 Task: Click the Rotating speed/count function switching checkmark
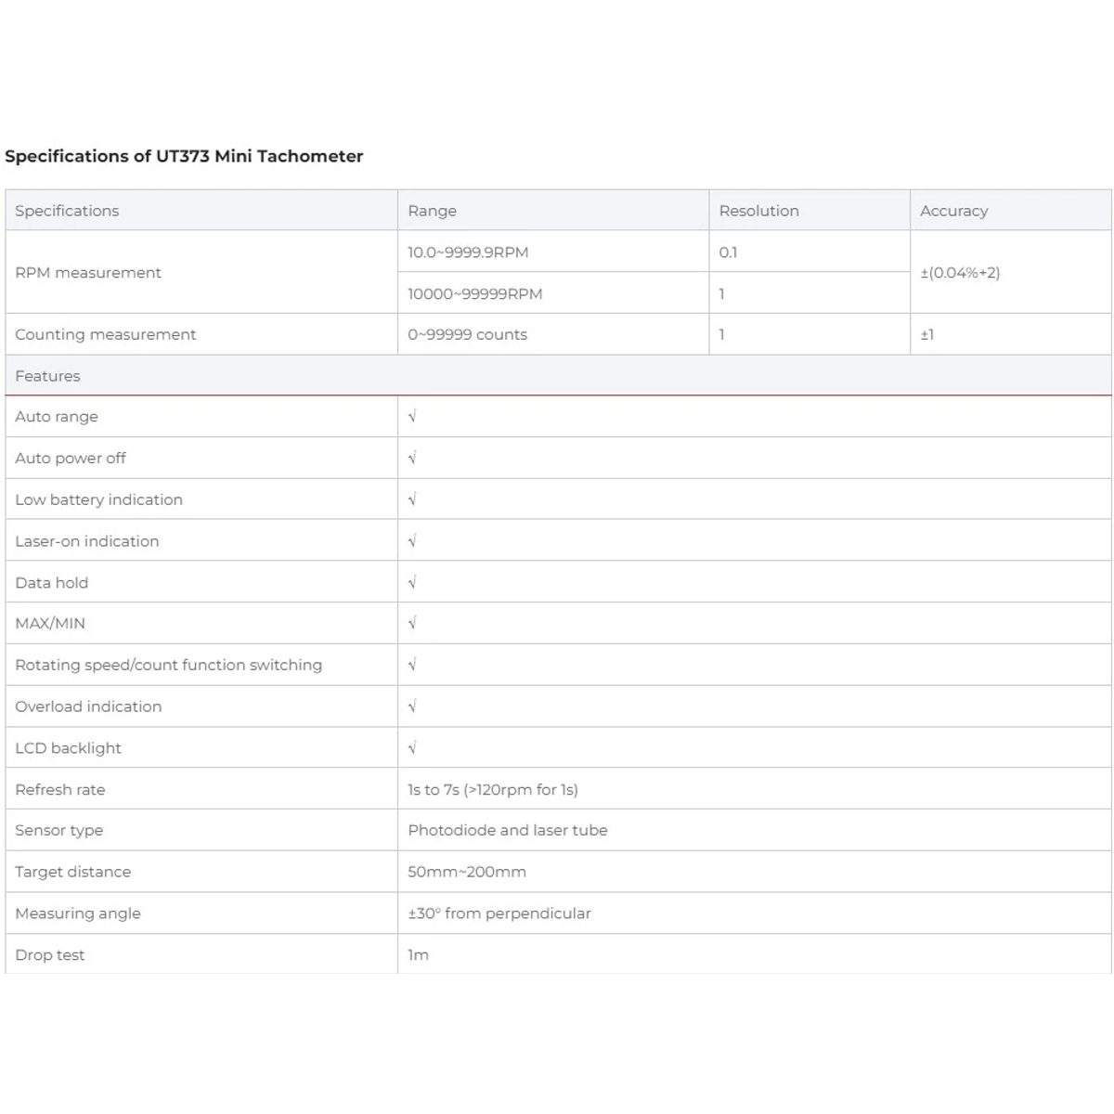click(x=412, y=665)
